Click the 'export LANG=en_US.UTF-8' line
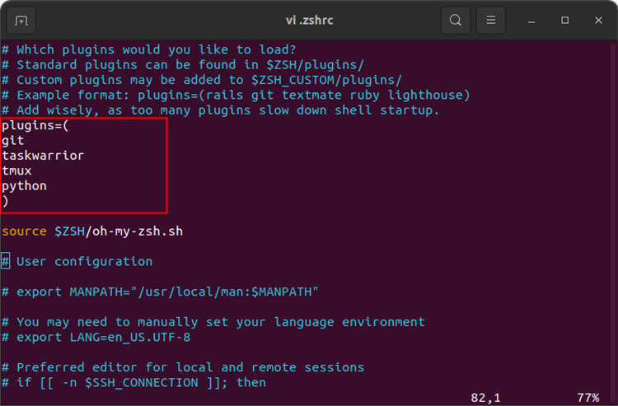The width and height of the screenshot is (618, 406). click(107, 337)
